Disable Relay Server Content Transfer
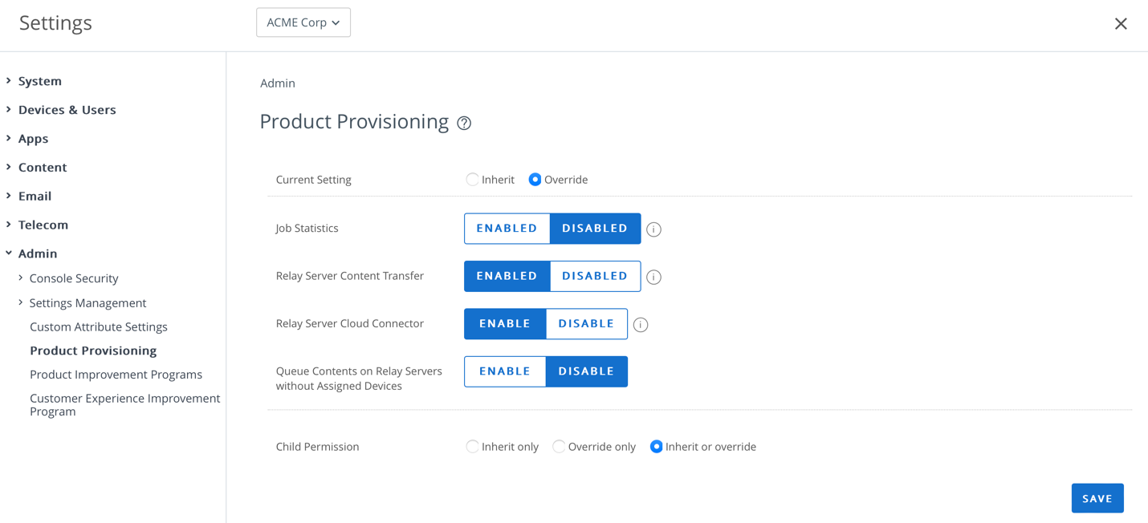This screenshot has width=1148, height=523. 595,276
